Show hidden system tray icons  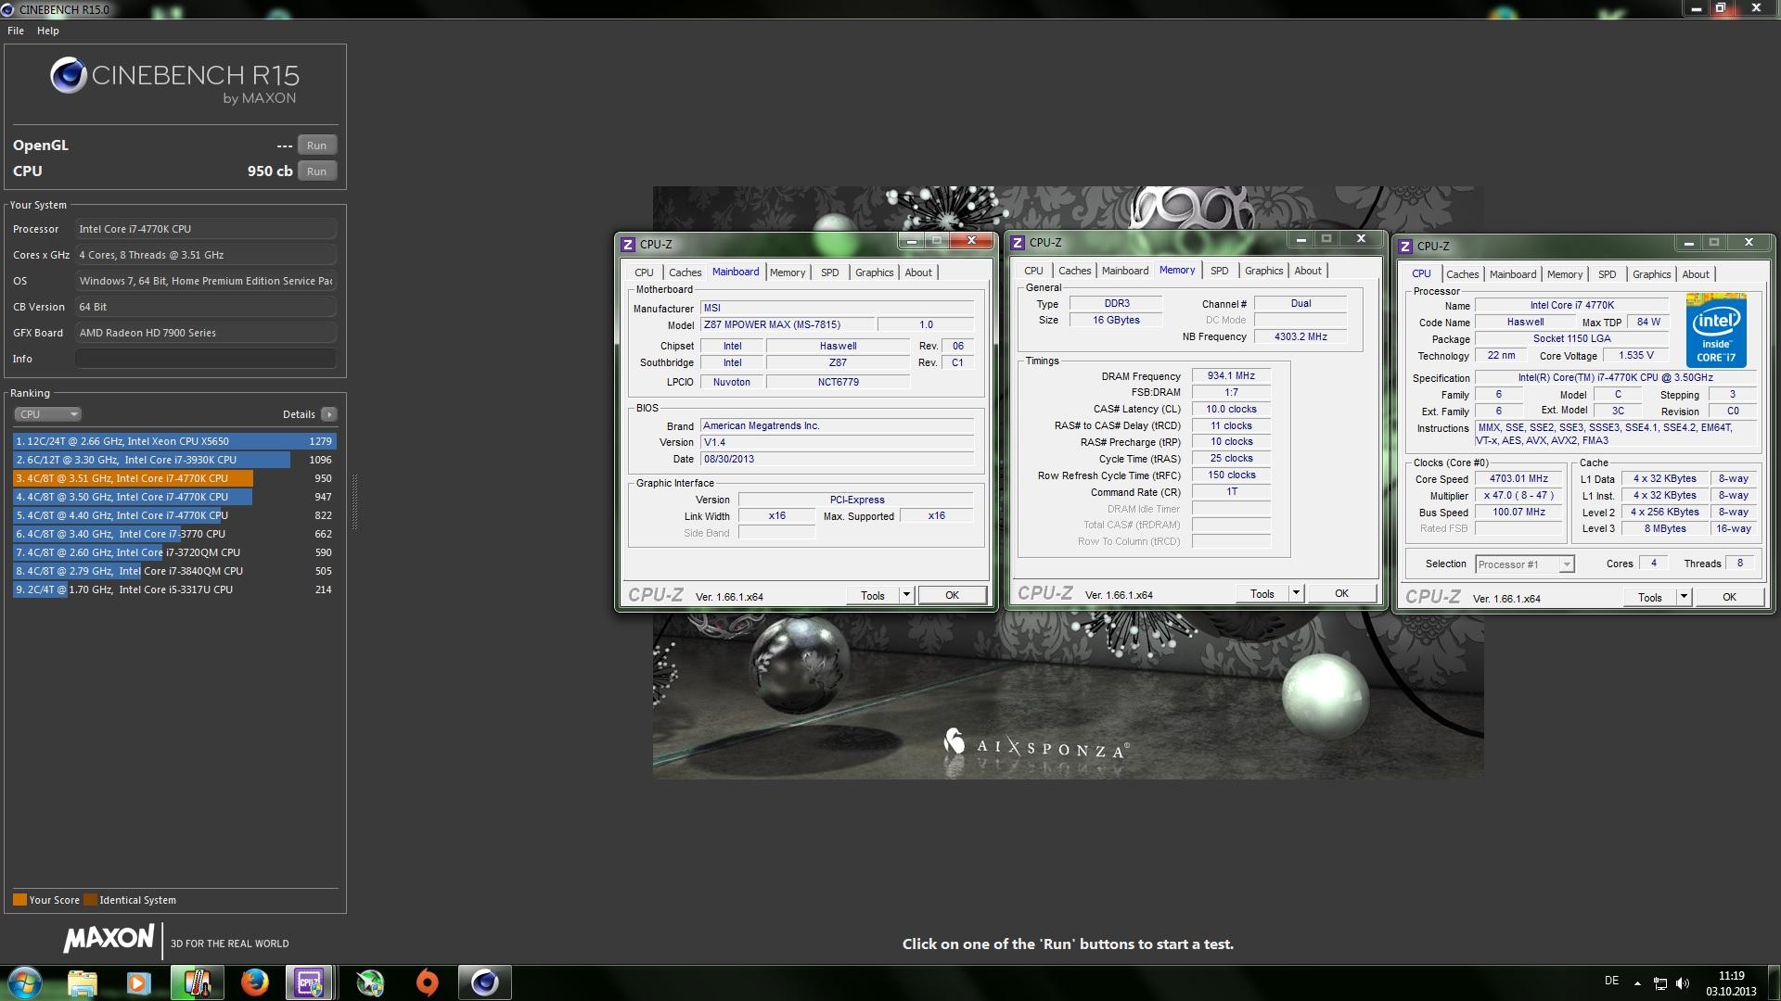point(1637,982)
